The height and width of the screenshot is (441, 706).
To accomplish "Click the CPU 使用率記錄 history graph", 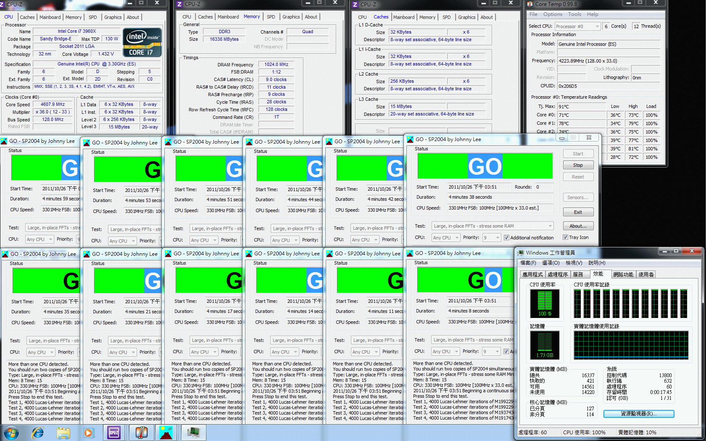I will (631, 304).
